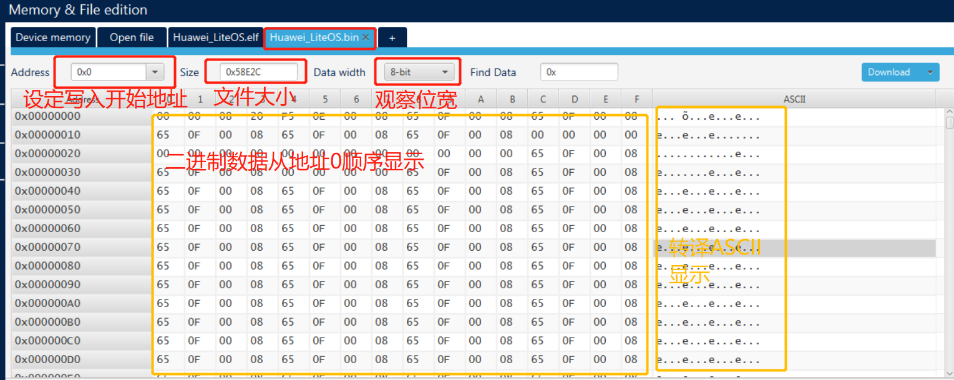The width and height of the screenshot is (954, 380).
Task: Click the Address field showing 0x0
Action: point(109,72)
